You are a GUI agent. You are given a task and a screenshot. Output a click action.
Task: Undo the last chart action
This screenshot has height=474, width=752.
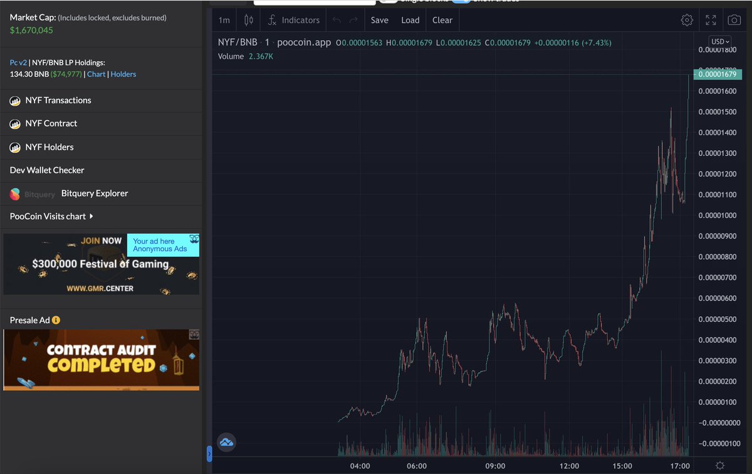click(337, 20)
